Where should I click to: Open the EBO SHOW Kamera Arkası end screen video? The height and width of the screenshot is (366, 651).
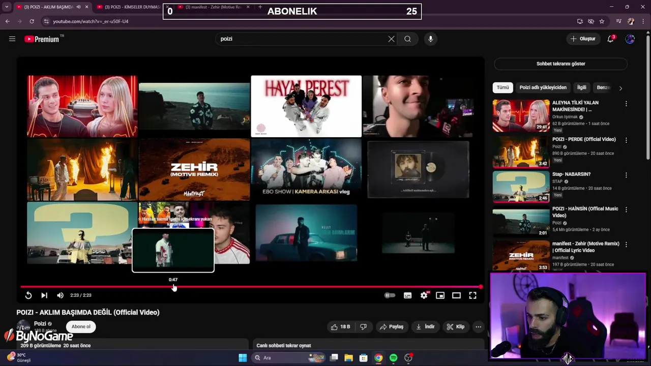pyautogui.click(x=306, y=169)
